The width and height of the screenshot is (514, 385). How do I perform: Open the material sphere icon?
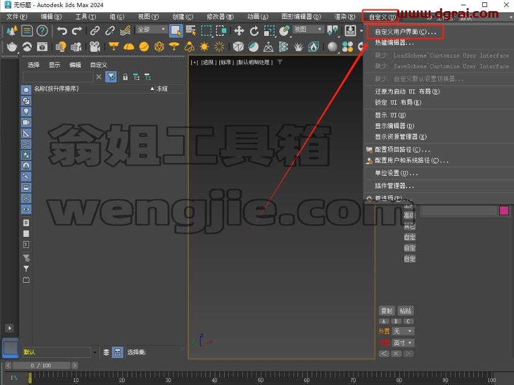332,47
